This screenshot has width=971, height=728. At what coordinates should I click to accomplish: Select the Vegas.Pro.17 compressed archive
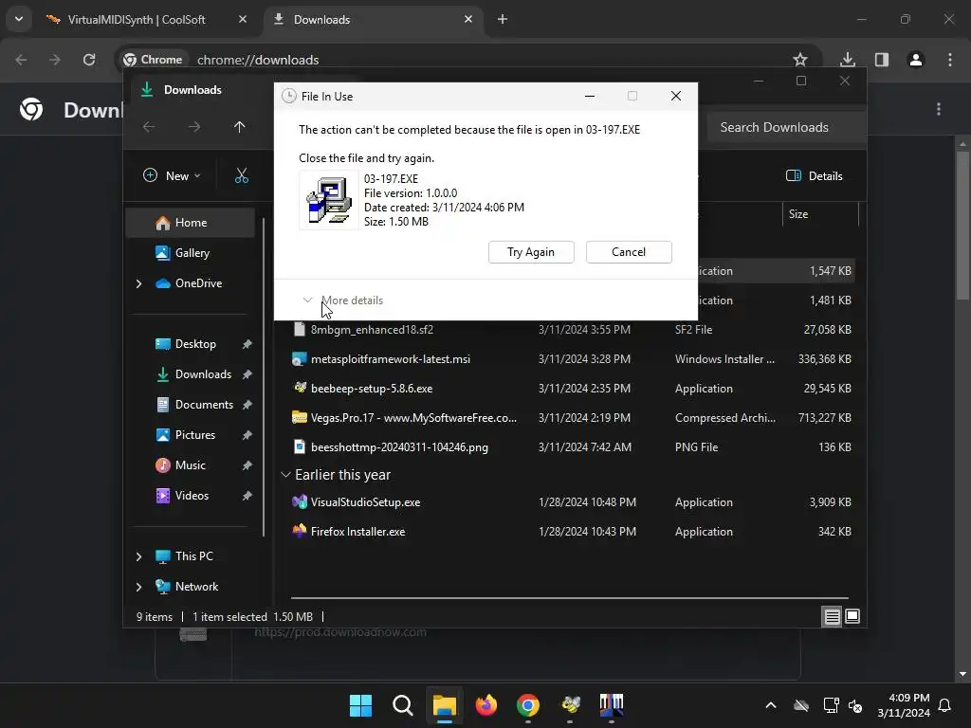click(x=571, y=418)
